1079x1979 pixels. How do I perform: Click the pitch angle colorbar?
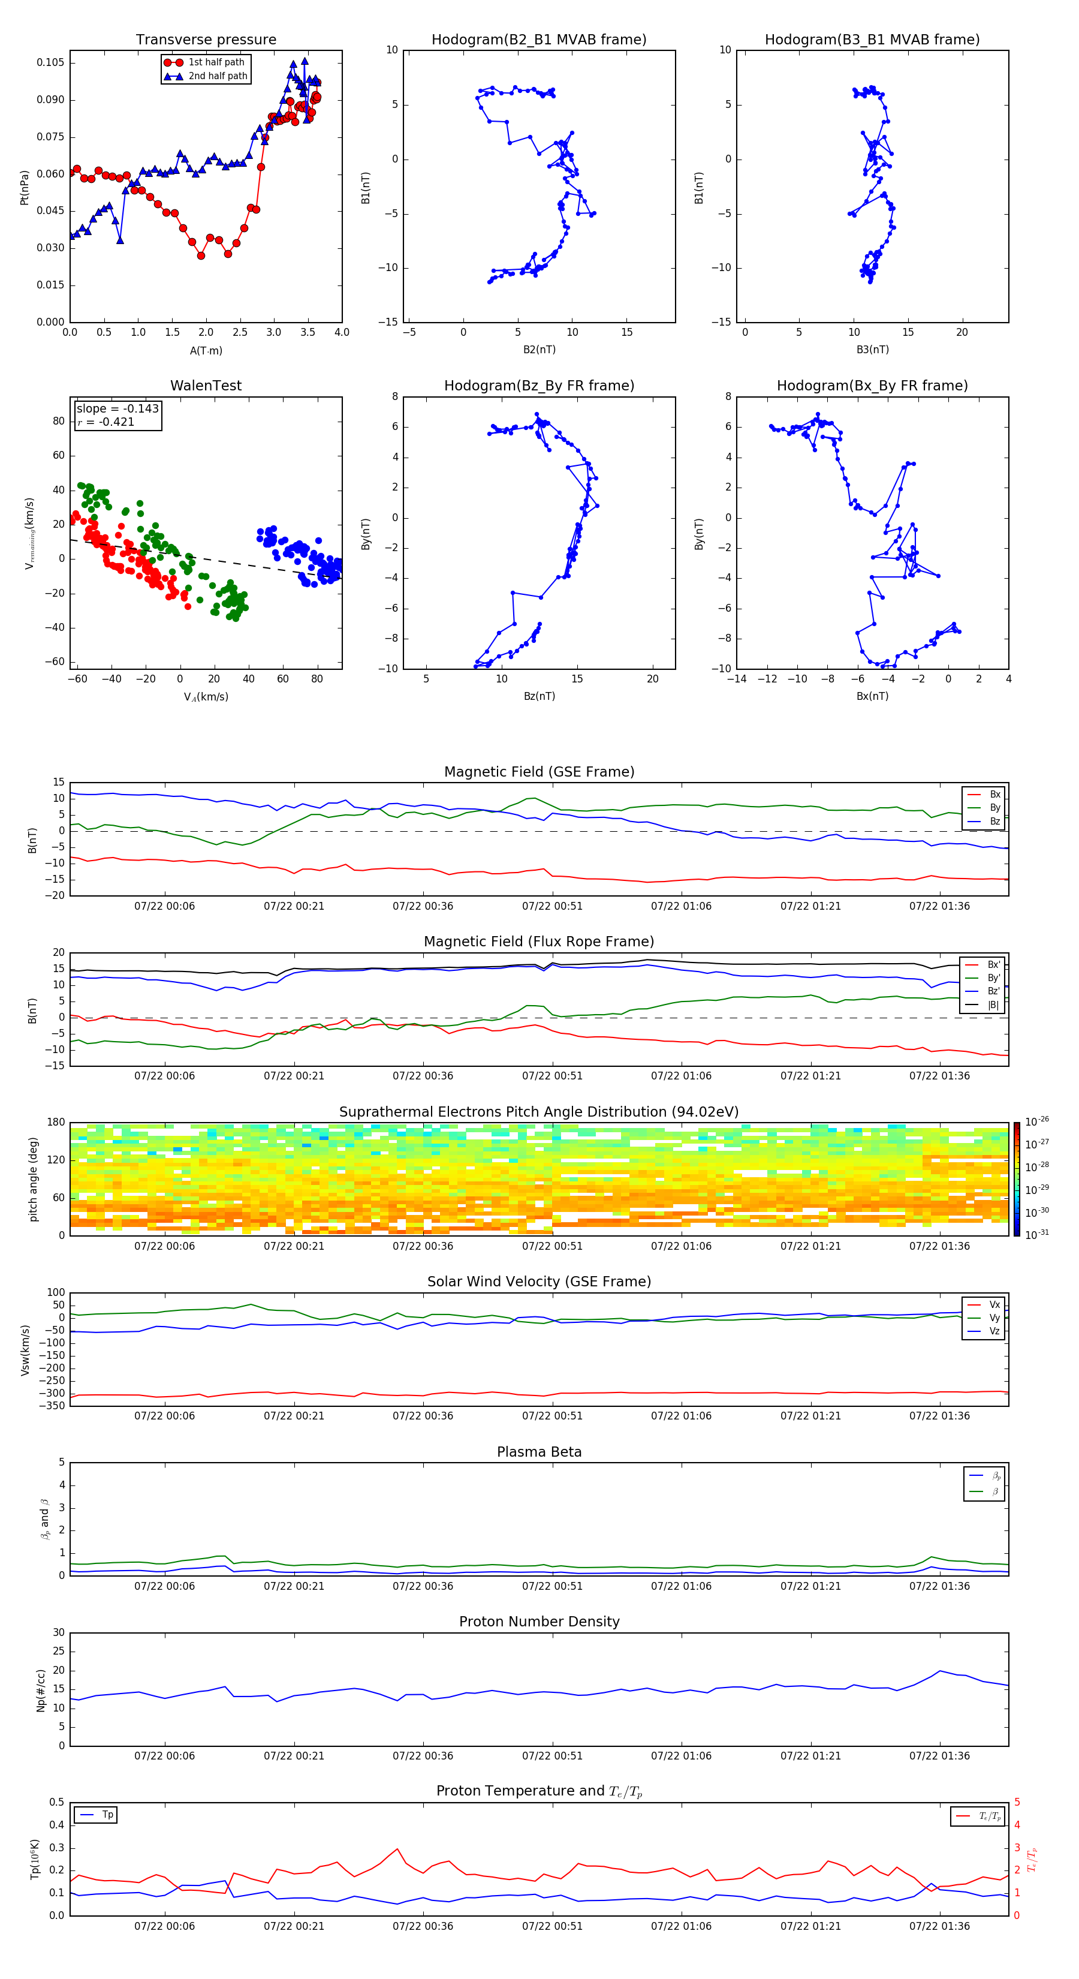[x=1017, y=1179]
